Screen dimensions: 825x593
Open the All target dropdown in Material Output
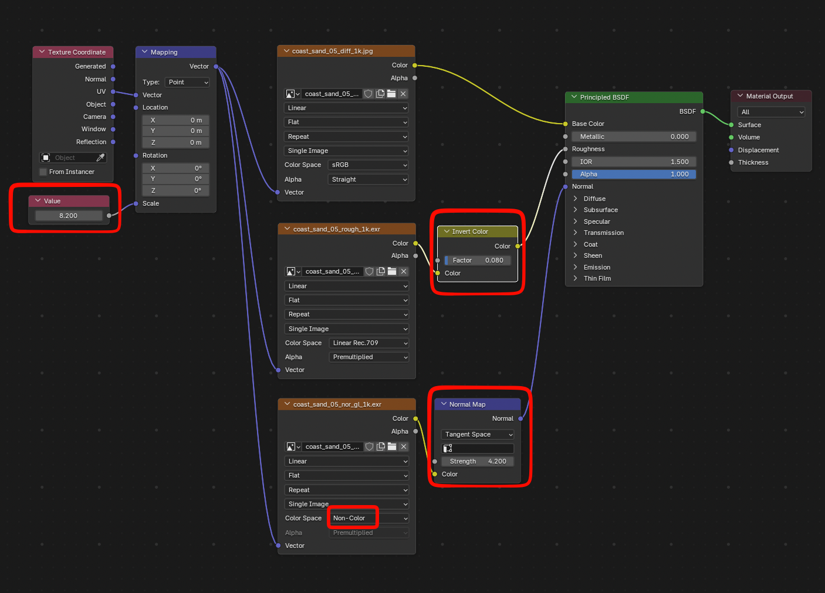[x=771, y=112]
